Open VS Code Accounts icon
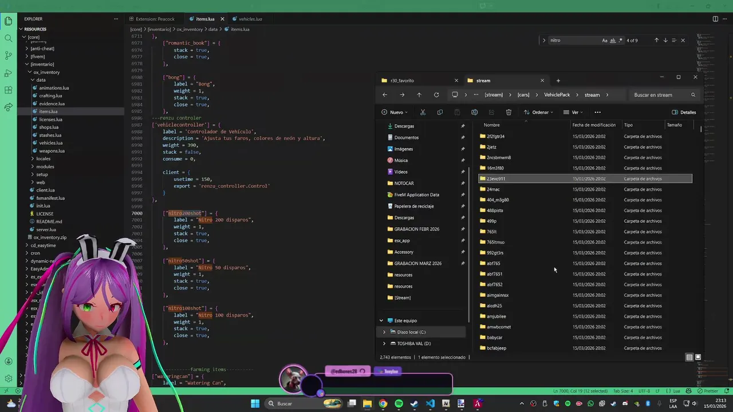The image size is (733, 412). point(8,361)
